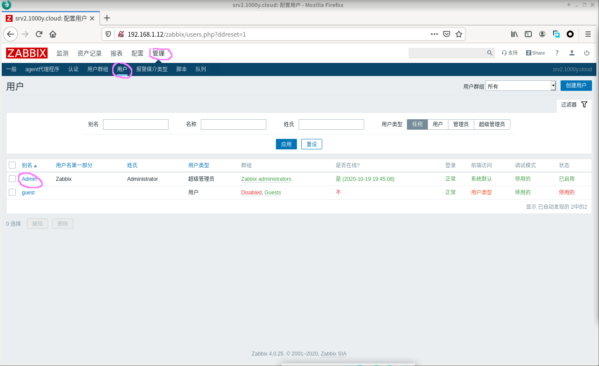Toggle the filter funnel icon
The width and height of the screenshot is (599, 366).
(584, 104)
